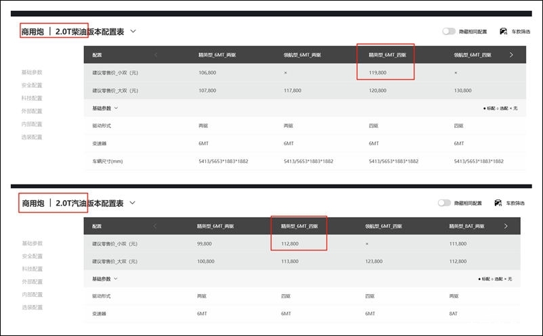Select 精英型_6MT_两驱 column header in 柴油 table
543x336 pixels.
(x=217, y=55)
